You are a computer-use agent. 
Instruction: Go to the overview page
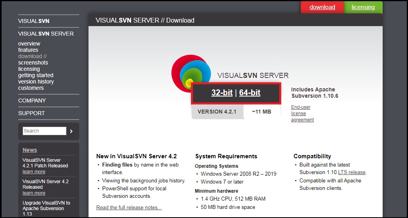29,44
